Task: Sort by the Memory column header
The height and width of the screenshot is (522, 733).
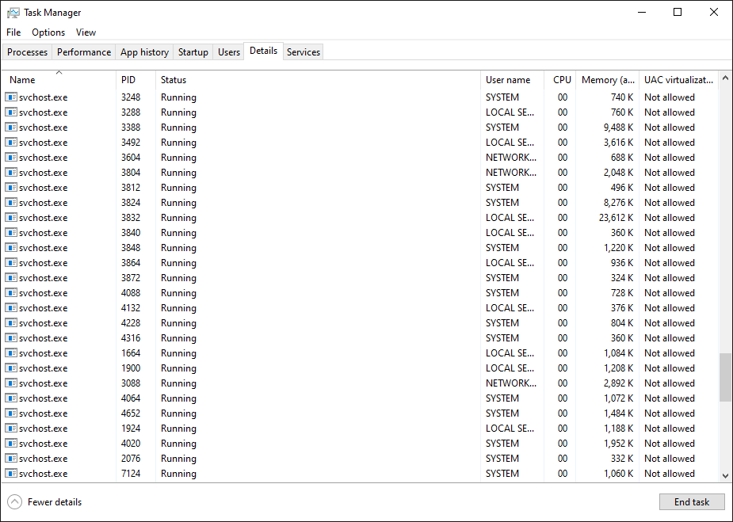Action: point(607,80)
